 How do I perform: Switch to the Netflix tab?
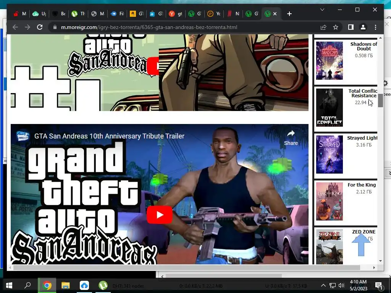coord(234,14)
